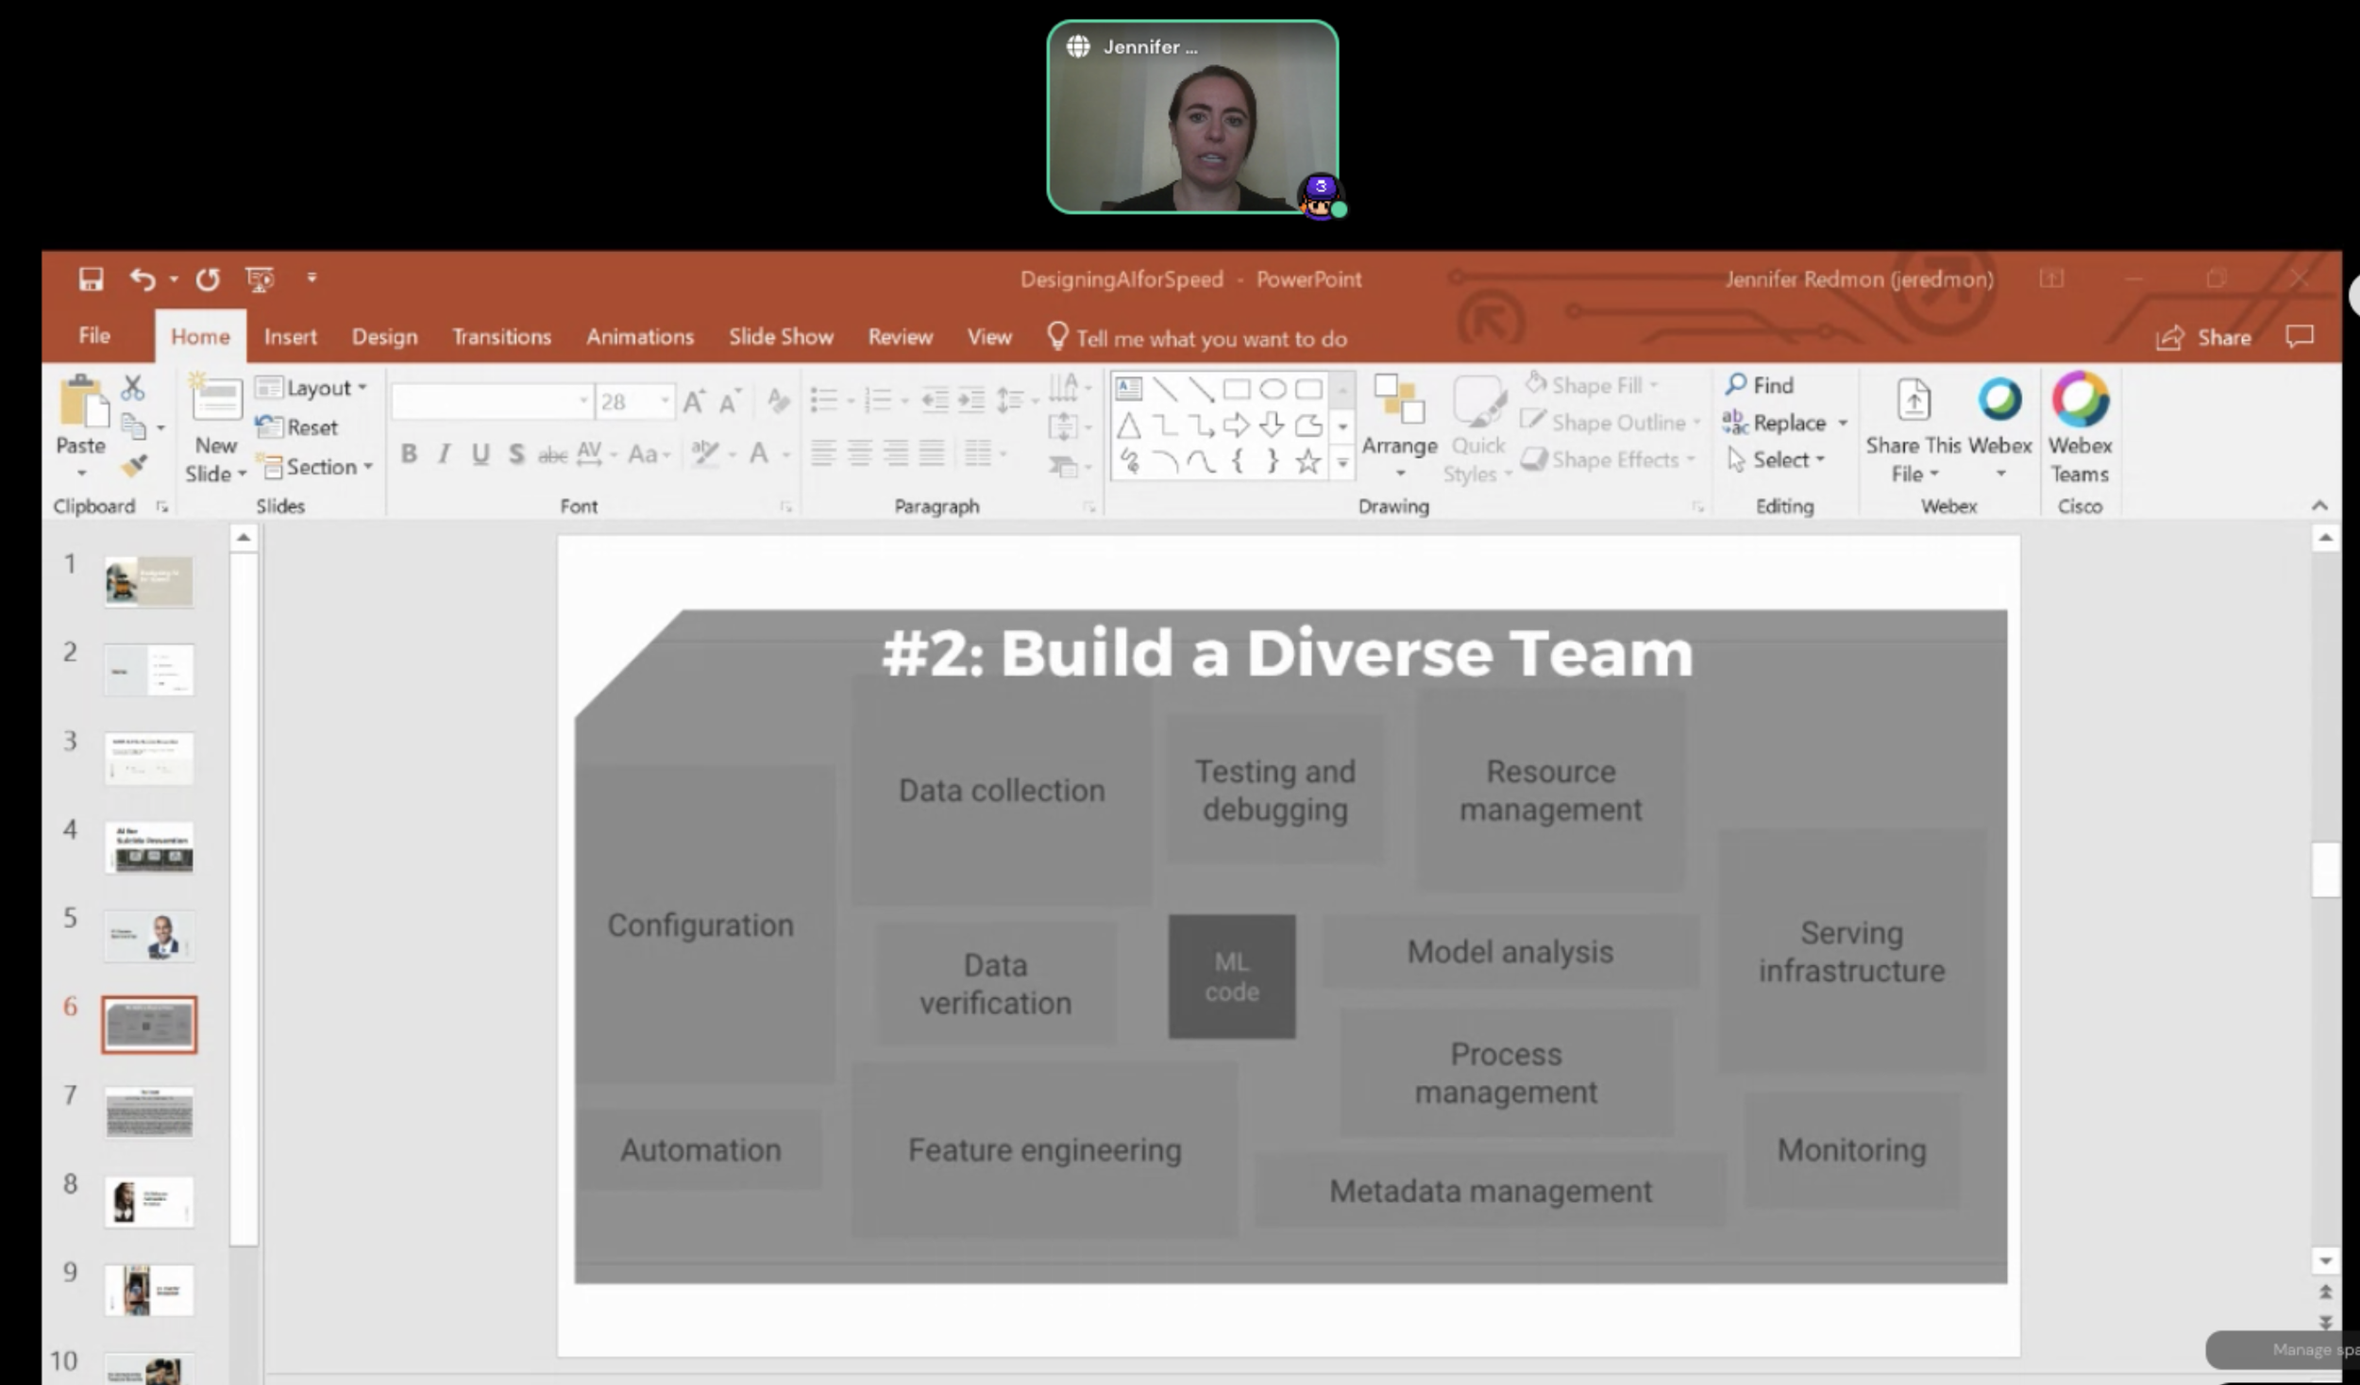Select slide 8 thumbnail

tap(149, 1202)
